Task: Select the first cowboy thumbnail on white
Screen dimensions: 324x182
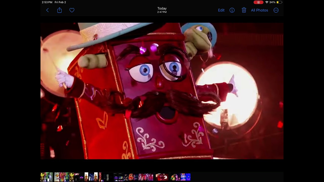Action: 86,177
